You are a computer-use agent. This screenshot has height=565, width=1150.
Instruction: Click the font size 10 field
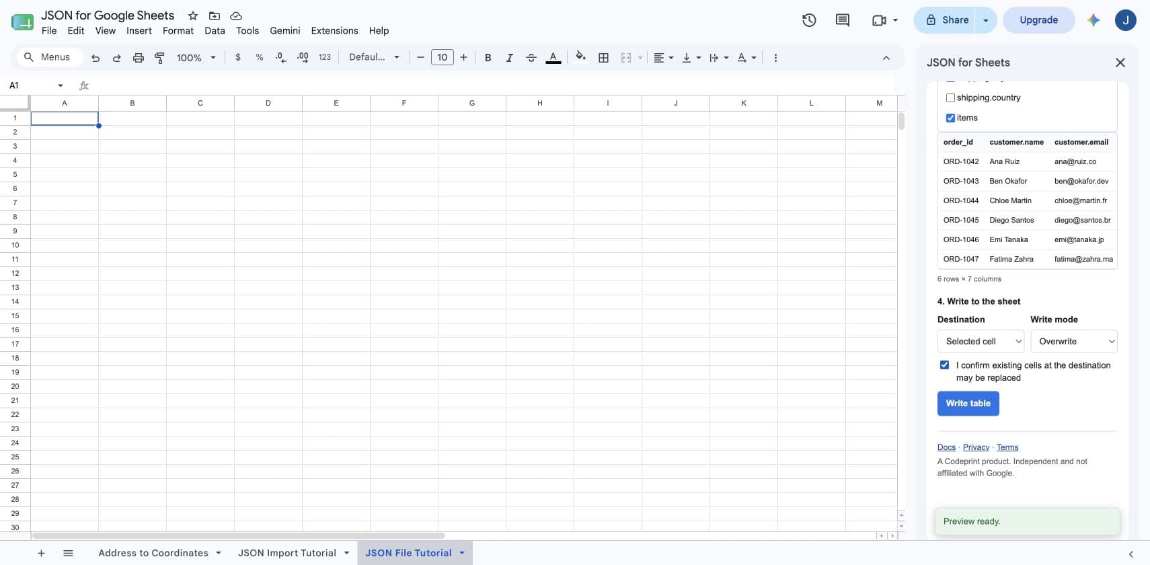(442, 57)
